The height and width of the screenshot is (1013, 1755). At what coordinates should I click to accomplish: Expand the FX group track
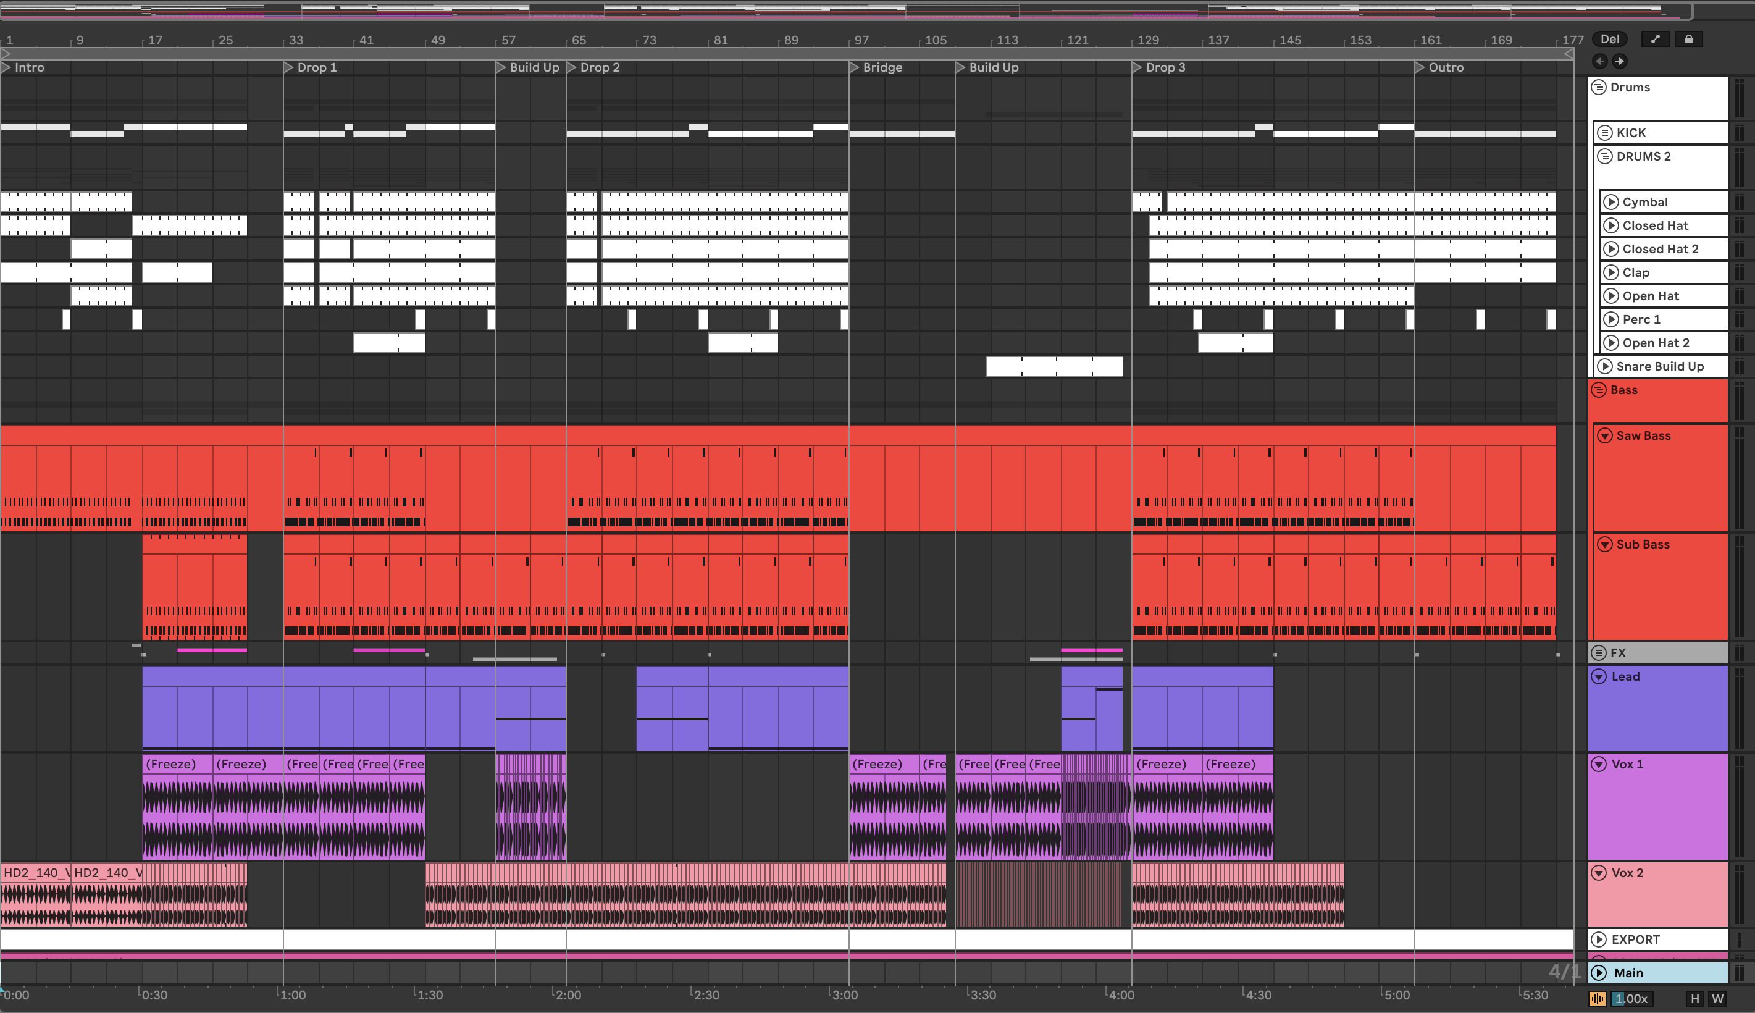[x=1599, y=653]
